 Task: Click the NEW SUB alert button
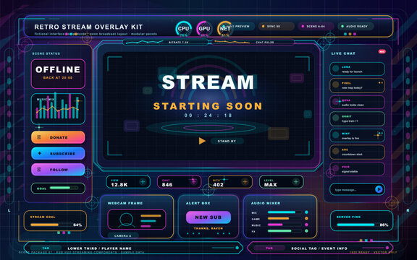[x=208, y=217]
